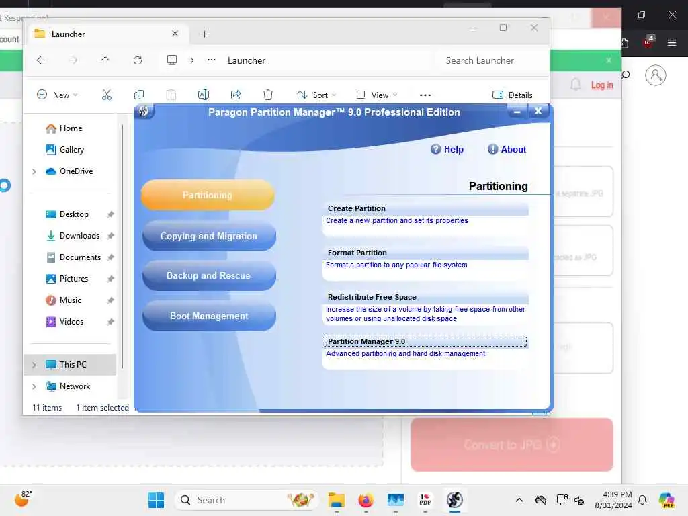
Task: Open Copying and Migration category
Action: (209, 236)
